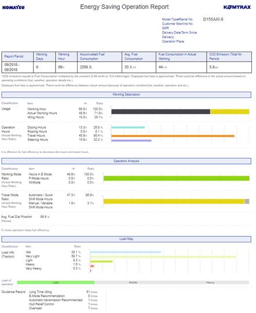Click the Overload guidance entry

pos(35,308)
